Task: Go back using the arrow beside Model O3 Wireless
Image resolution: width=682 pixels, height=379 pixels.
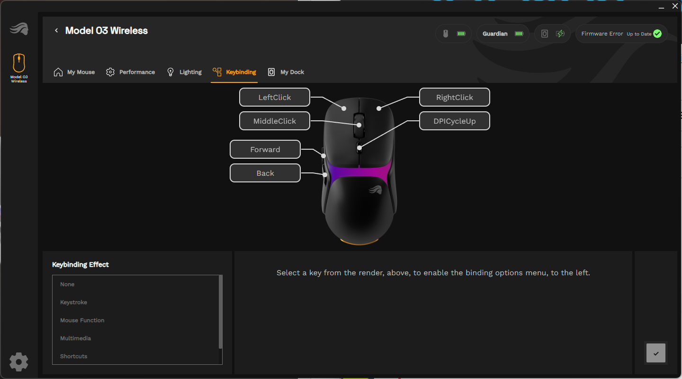Action: click(56, 31)
